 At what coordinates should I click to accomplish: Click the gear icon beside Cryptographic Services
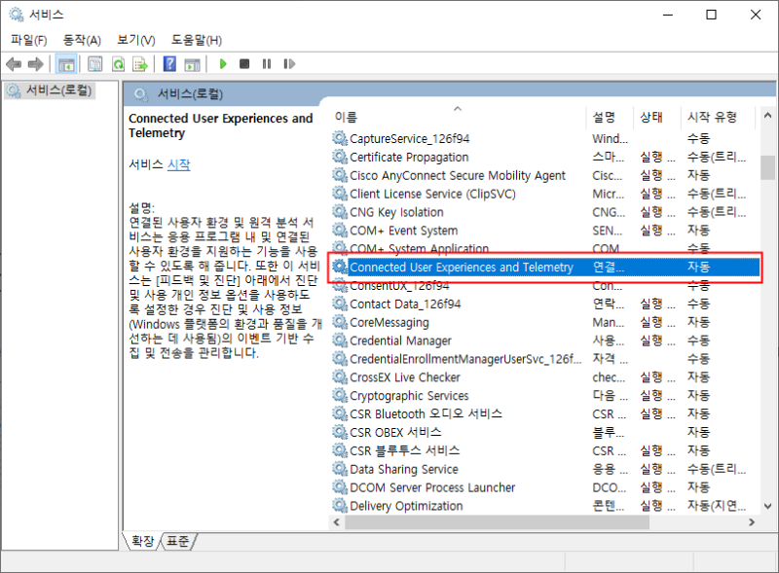click(x=340, y=396)
